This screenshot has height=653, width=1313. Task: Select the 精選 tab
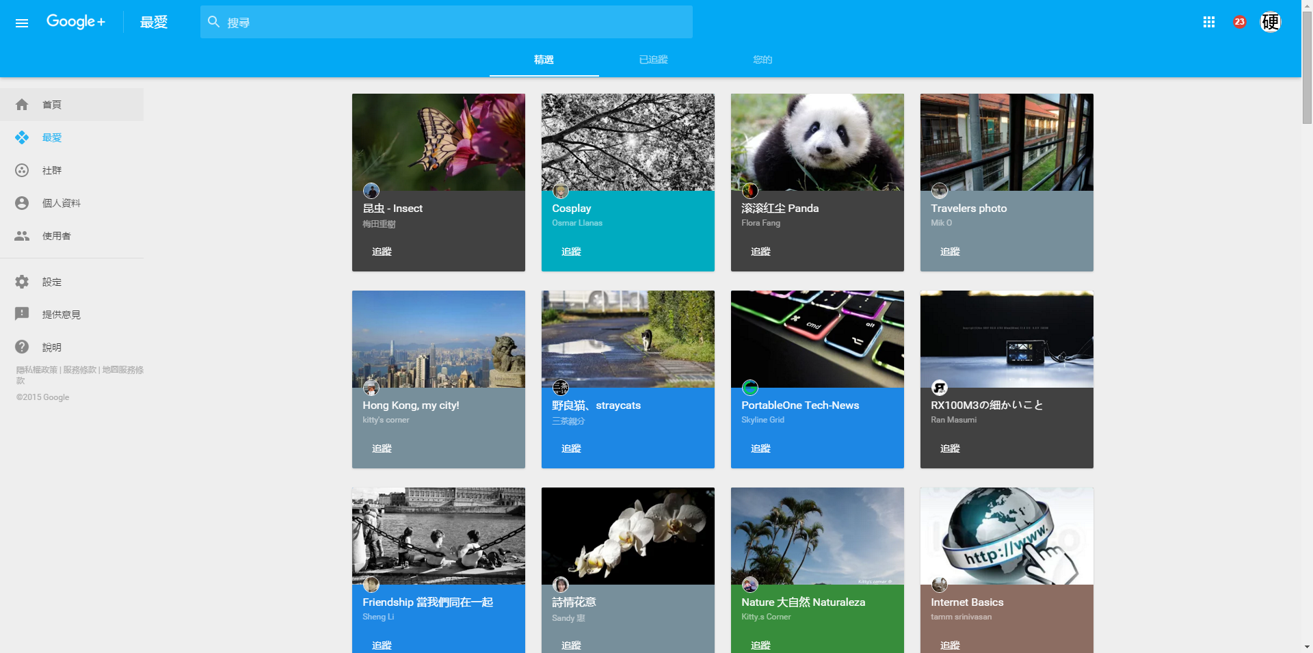[544, 59]
